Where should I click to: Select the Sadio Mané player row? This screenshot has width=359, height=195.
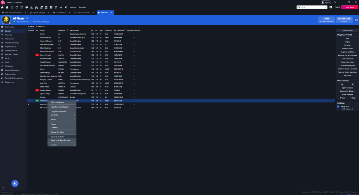pyautogui.click(x=181, y=87)
